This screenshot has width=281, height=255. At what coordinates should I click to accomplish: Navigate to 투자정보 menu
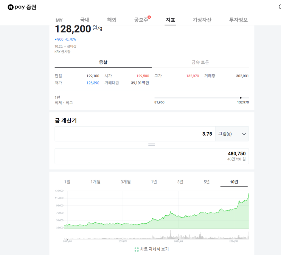pyautogui.click(x=238, y=20)
